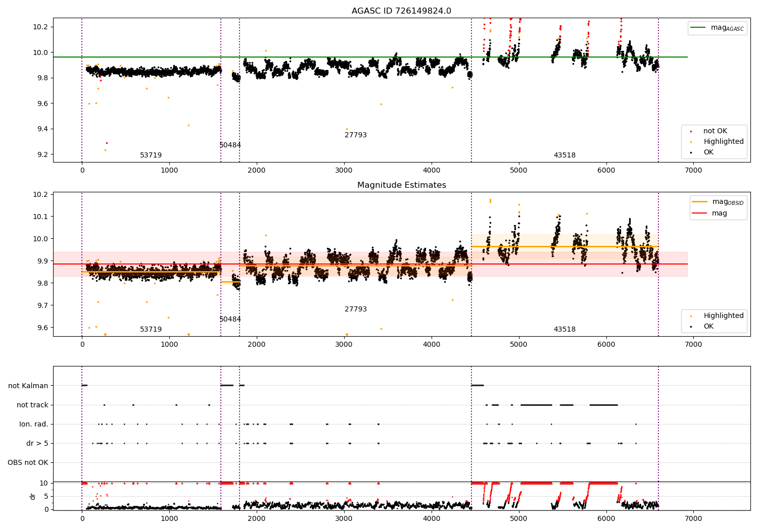Click the 'not OK' legend entry in top panel
This screenshot has height=530, width=758.
point(715,131)
